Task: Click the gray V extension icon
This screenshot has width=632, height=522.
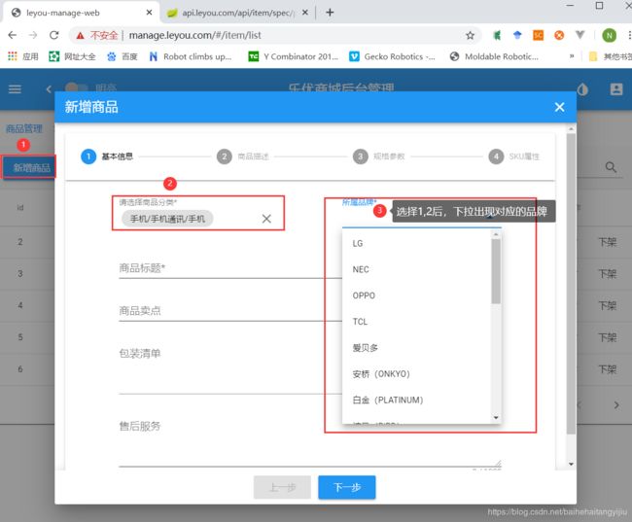Action: (579, 35)
